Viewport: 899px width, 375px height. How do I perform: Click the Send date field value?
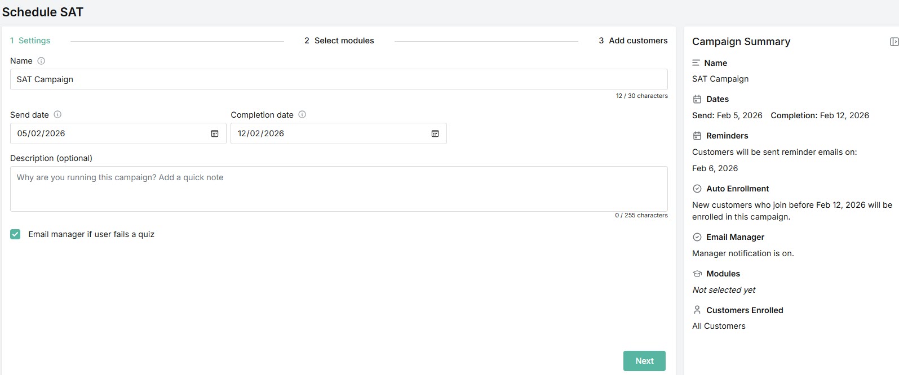tap(107, 133)
